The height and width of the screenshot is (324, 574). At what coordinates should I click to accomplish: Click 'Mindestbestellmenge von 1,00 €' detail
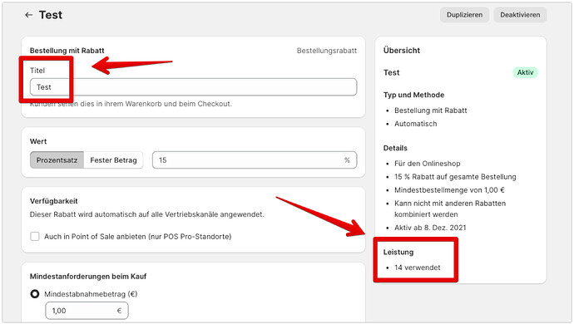pos(449,190)
